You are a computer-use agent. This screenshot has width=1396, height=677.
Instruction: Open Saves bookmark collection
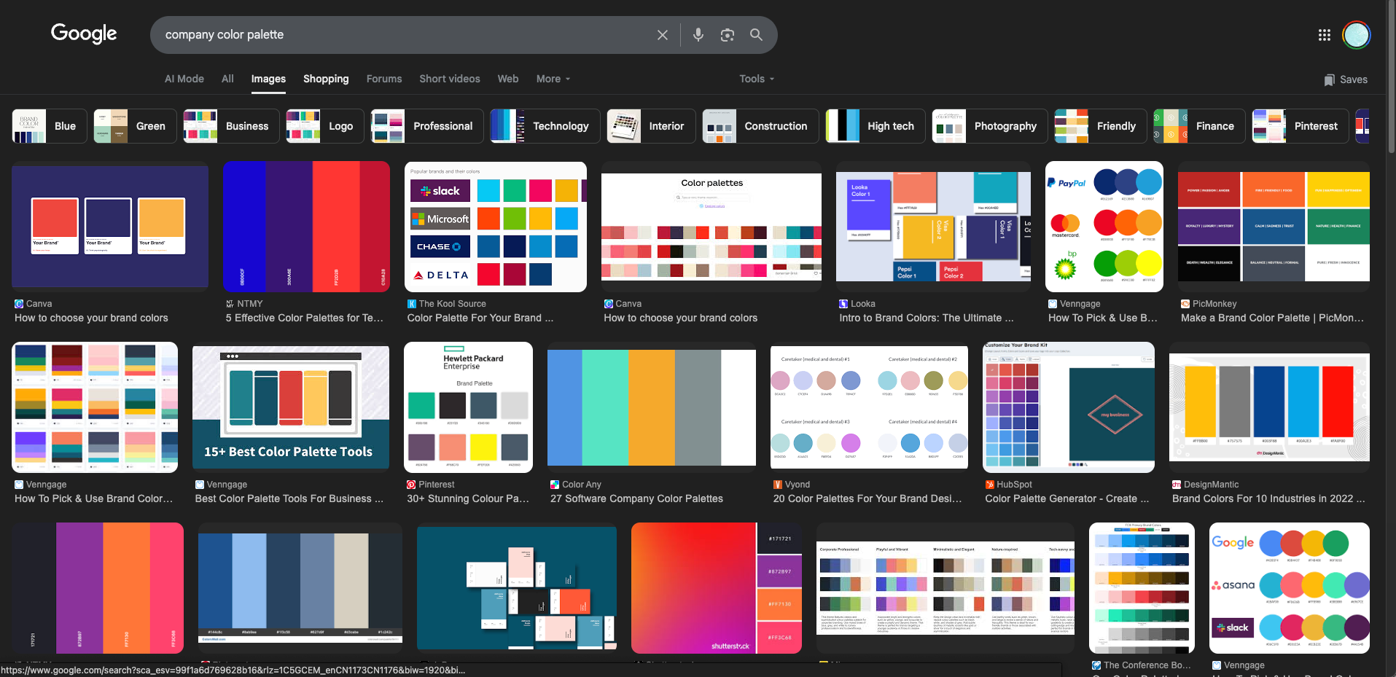click(1346, 79)
